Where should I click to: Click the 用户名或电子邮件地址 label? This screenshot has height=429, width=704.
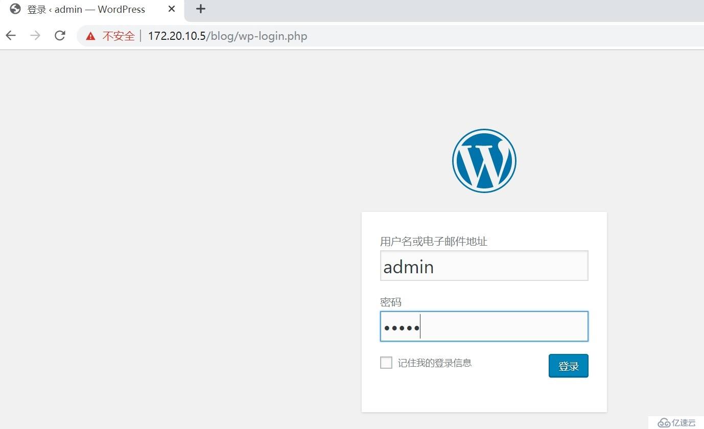tap(434, 241)
